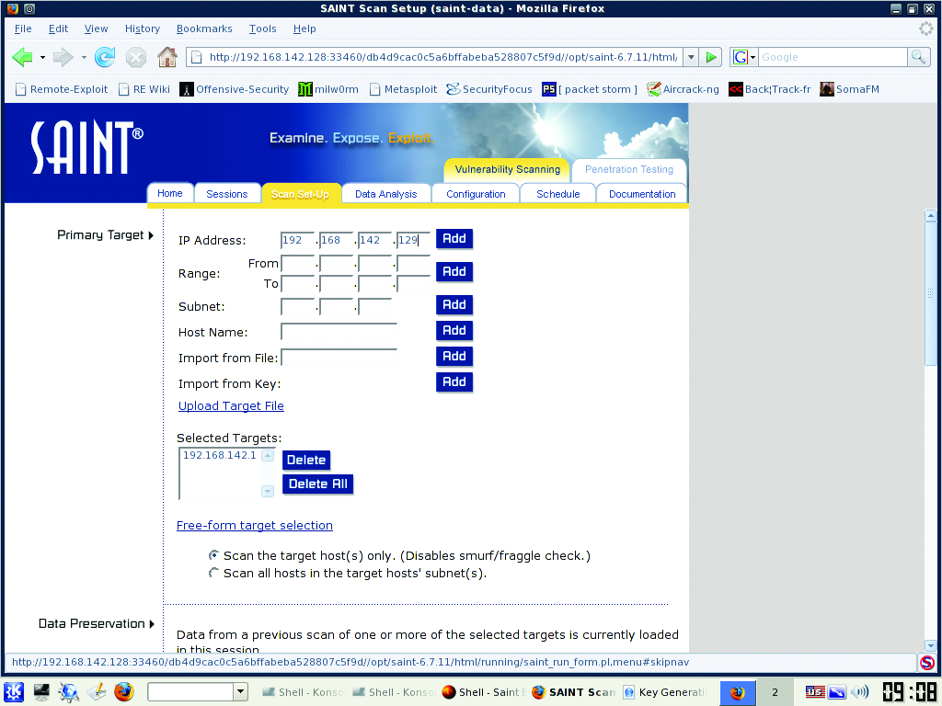The height and width of the screenshot is (706, 942).
Task: Open the taskbar command combo box dropdown
Action: tap(241, 691)
